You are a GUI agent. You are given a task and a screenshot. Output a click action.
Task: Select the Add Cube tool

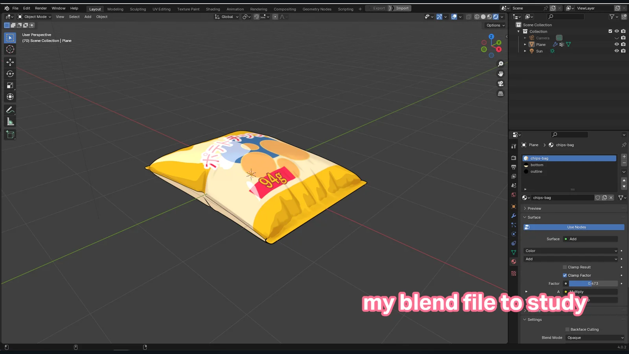[10, 135]
